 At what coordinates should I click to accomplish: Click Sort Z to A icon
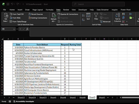pos(83,20)
